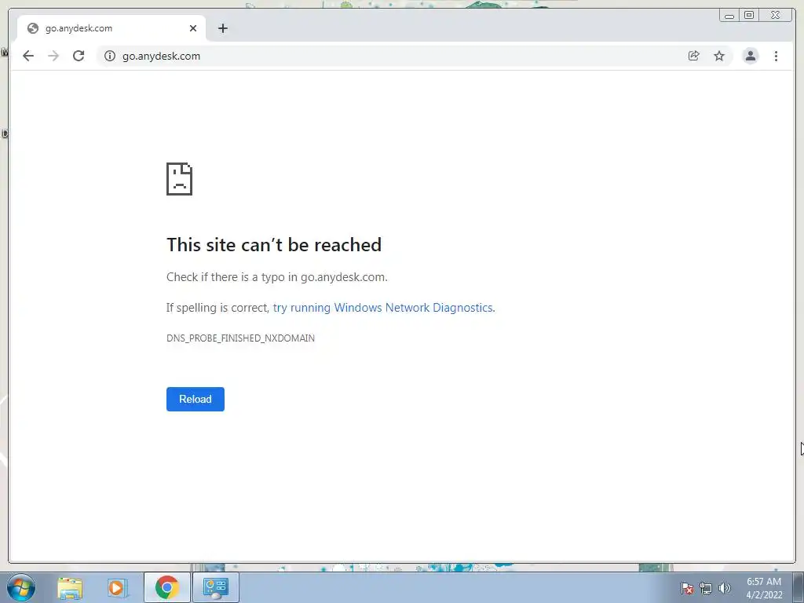The width and height of the screenshot is (804, 603).
Task: Close the go.anydesk.com tab
Action: 193,28
